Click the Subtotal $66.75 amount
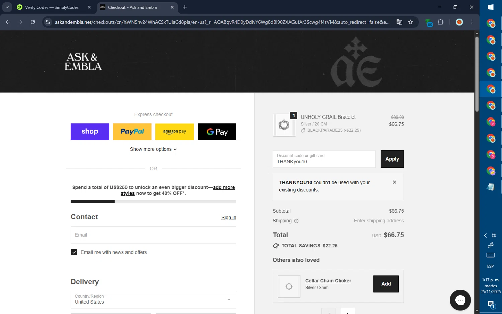This screenshot has height=314, width=502. point(396,211)
